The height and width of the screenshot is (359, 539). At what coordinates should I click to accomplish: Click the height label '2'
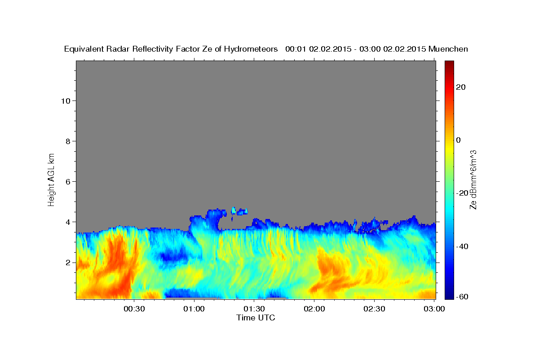tap(68, 262)
